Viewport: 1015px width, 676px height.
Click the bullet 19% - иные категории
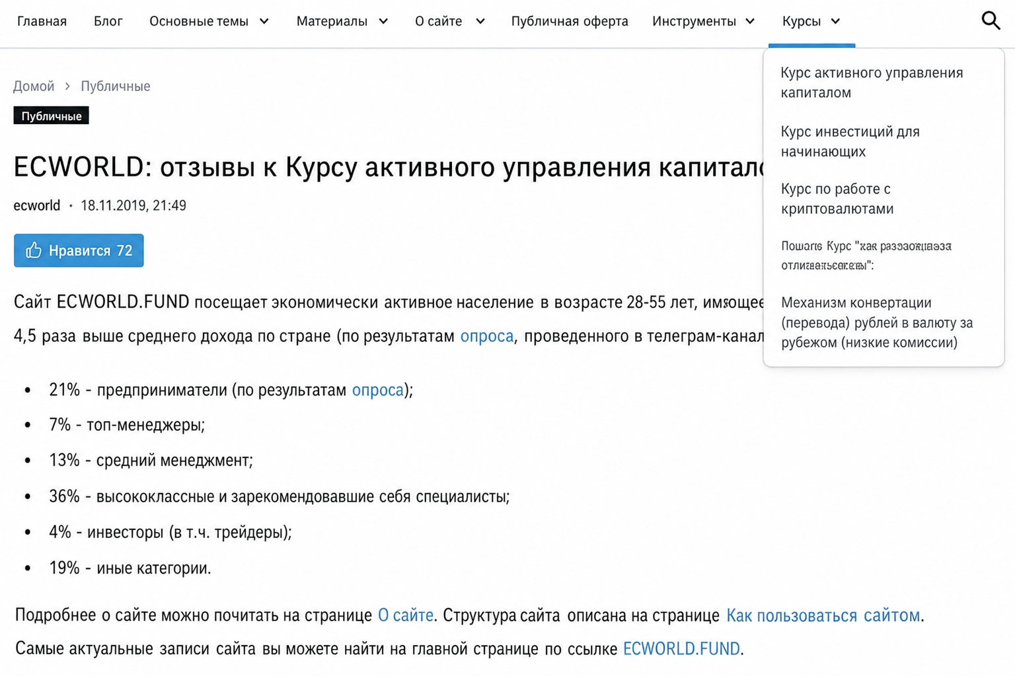click(130, 568)
